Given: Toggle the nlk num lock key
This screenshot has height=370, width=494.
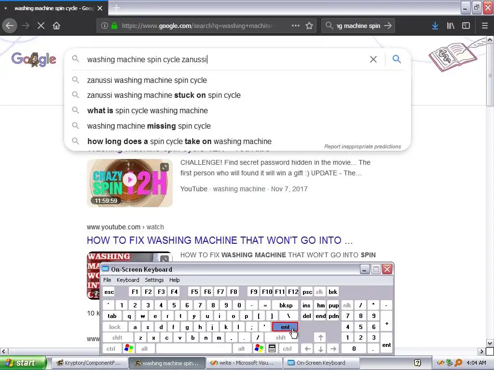Looking at the screenshot, I should 347,305.
